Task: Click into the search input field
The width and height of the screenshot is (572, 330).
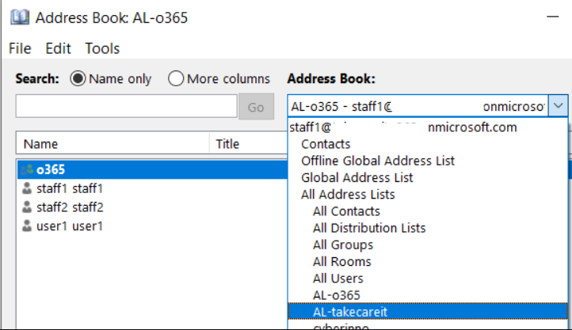Action: tap(126, 106)
